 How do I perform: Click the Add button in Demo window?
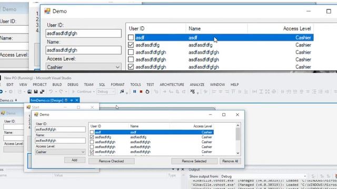pos(75,160)
